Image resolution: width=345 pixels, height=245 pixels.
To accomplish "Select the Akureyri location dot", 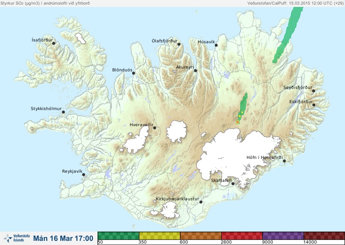I will point(195,70).
